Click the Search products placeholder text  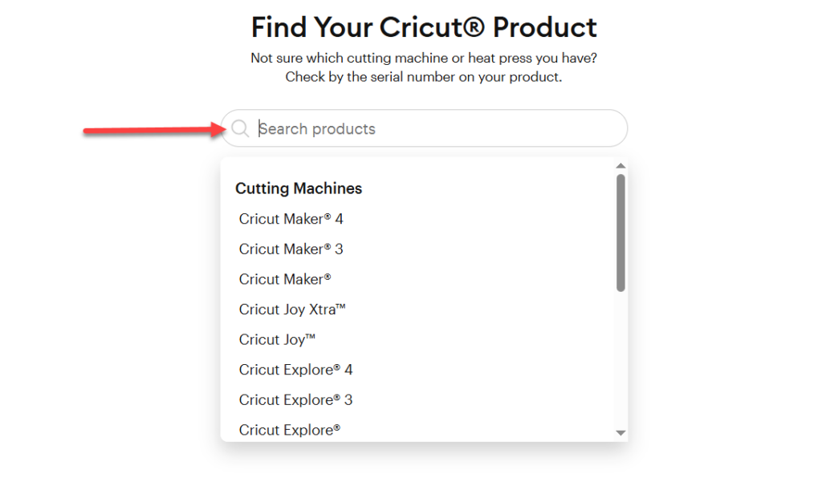coord(317,128)
